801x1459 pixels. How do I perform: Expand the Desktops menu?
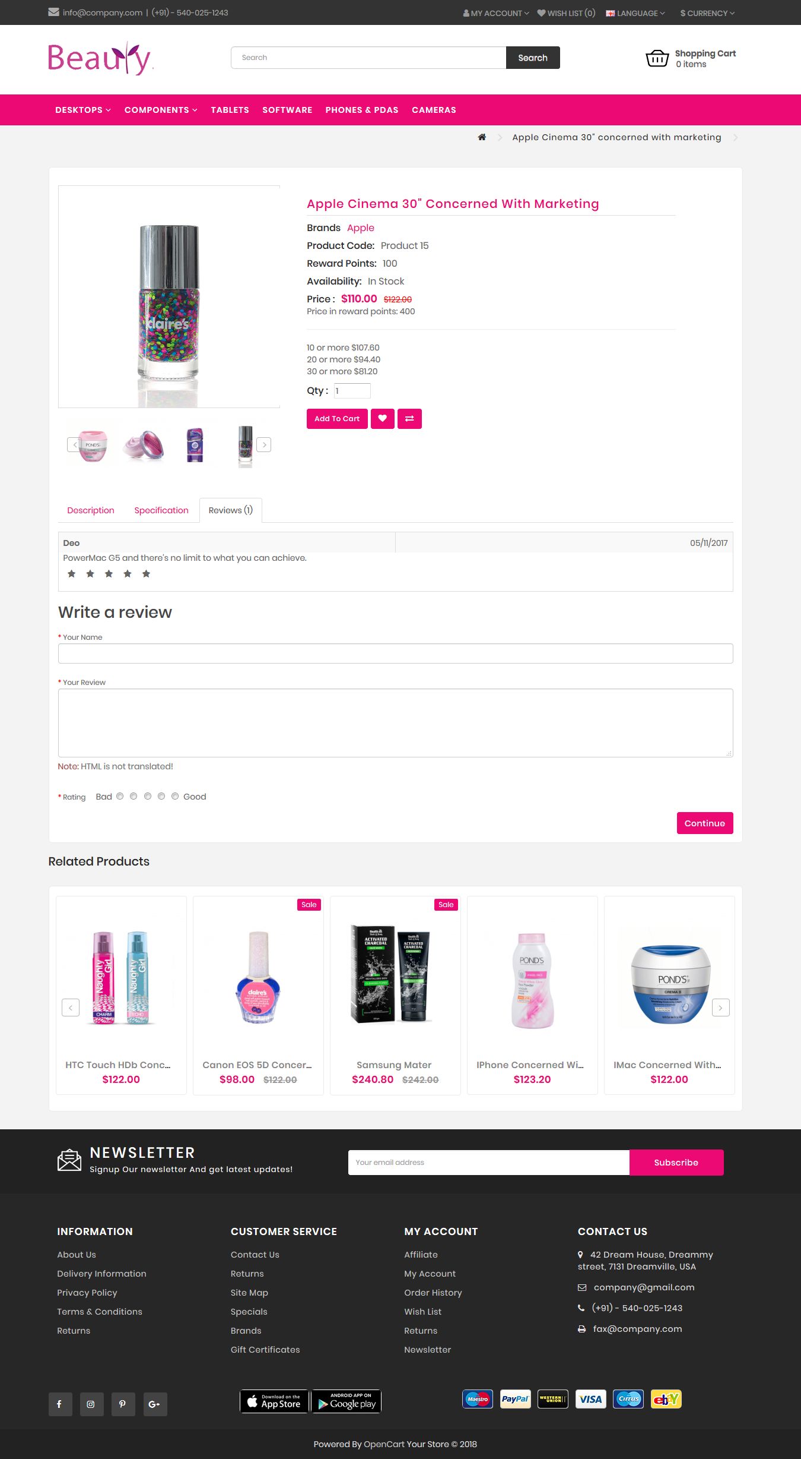click(x=83, y=110)
